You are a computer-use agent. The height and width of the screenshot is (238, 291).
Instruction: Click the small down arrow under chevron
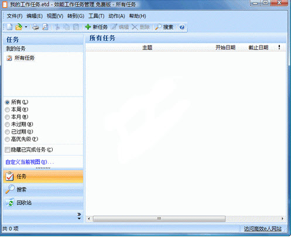pyautogui.click(x=79, y=219)
